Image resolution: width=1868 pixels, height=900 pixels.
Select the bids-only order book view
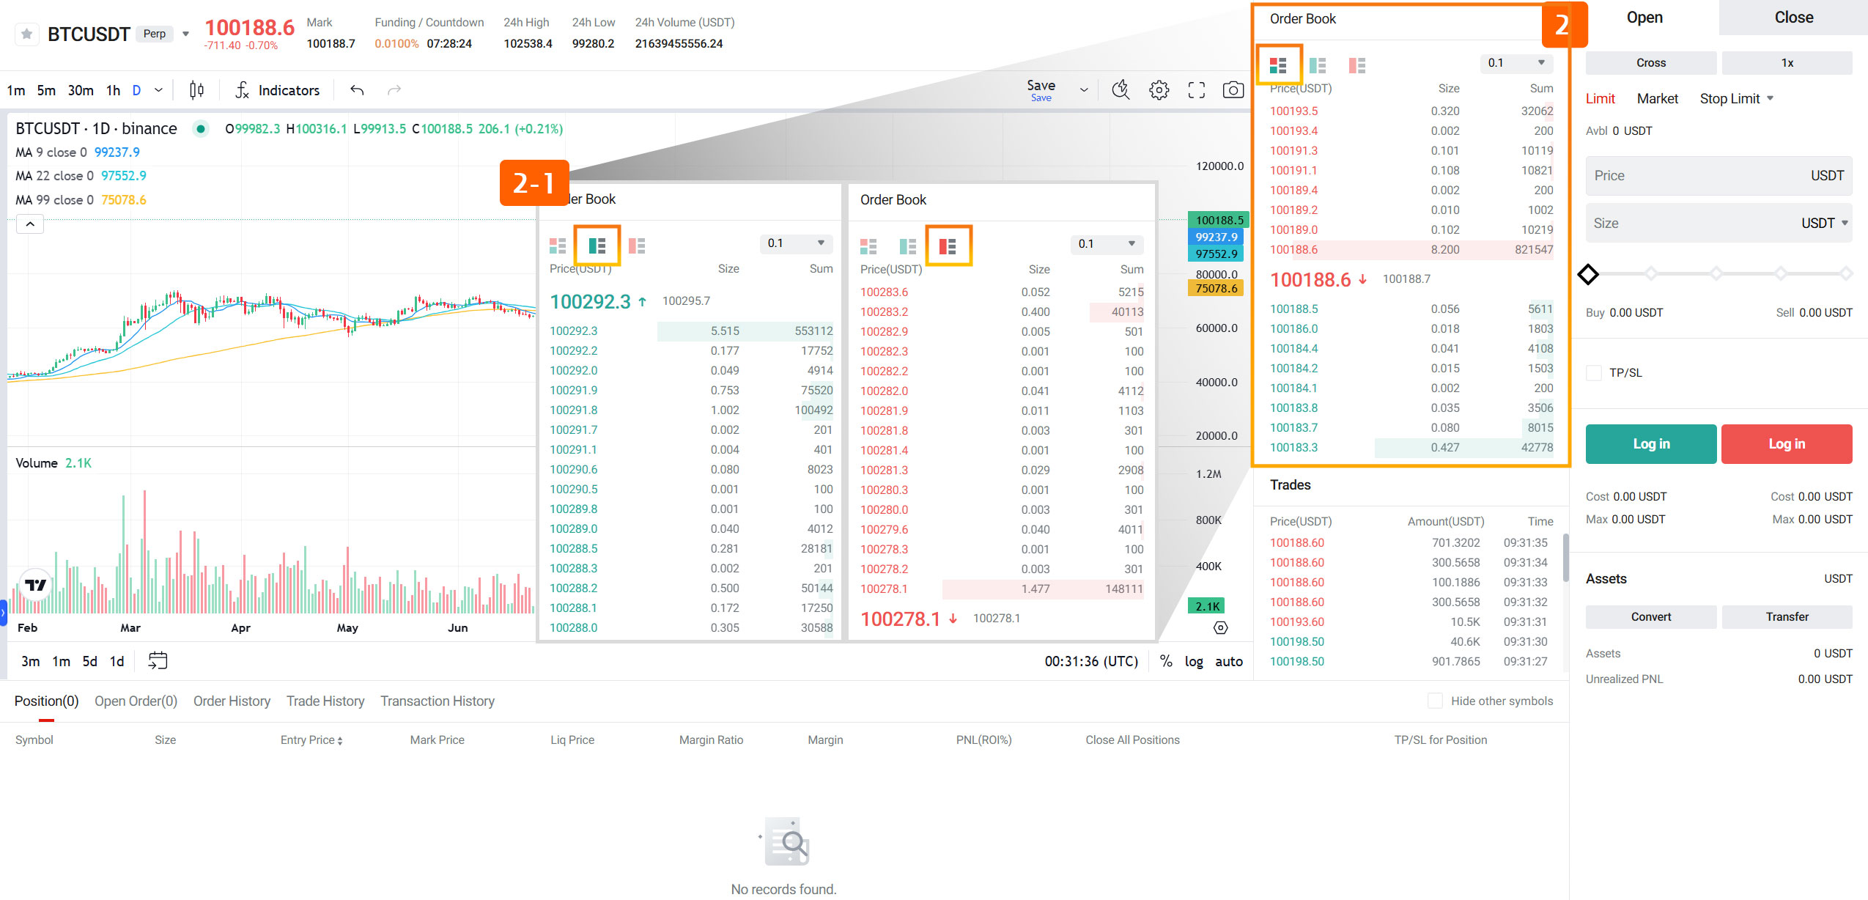pos(1318,65)
